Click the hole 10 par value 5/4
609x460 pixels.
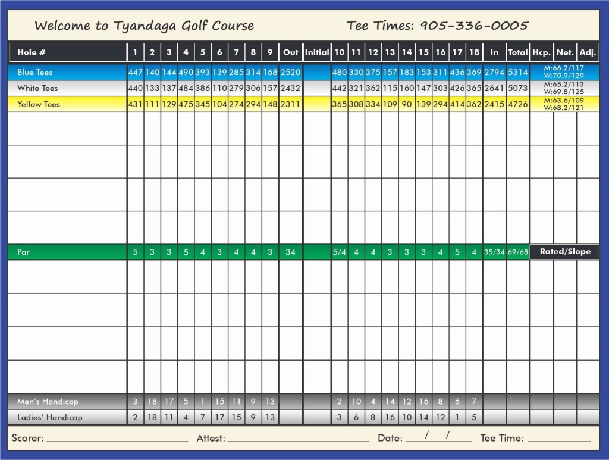coord(339,252)
